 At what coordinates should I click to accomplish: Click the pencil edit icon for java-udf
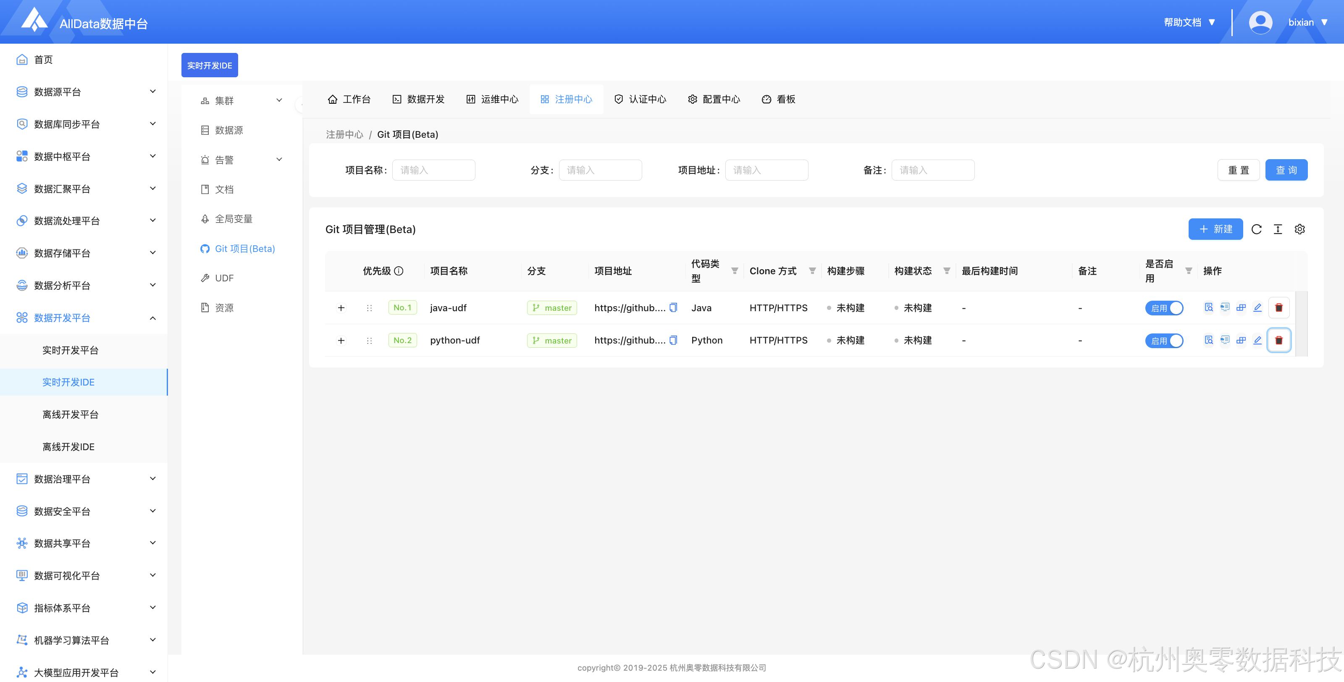pyautogui.click(x=1257, y=307)
